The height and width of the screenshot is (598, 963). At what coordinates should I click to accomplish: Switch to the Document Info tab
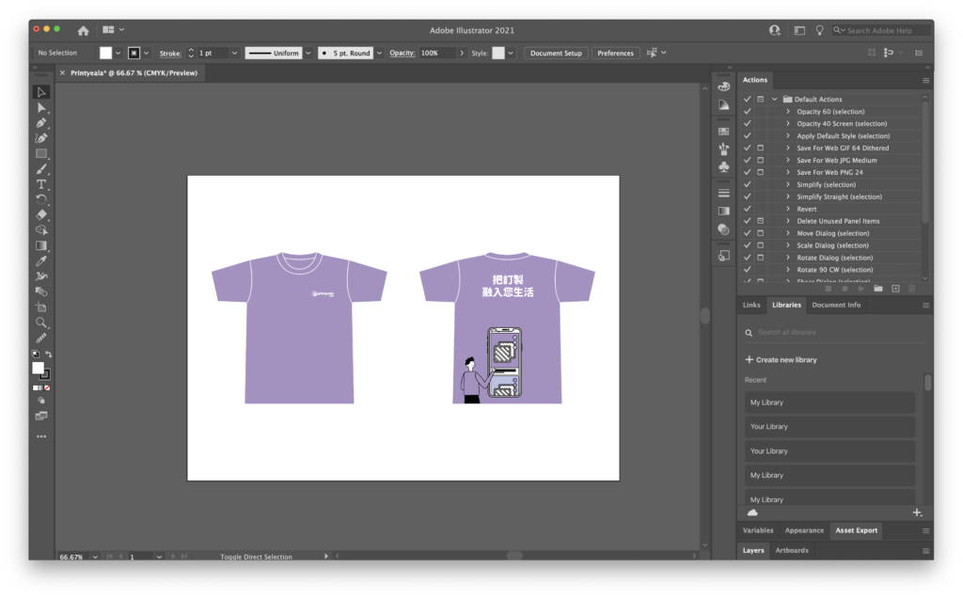(836, 305)
